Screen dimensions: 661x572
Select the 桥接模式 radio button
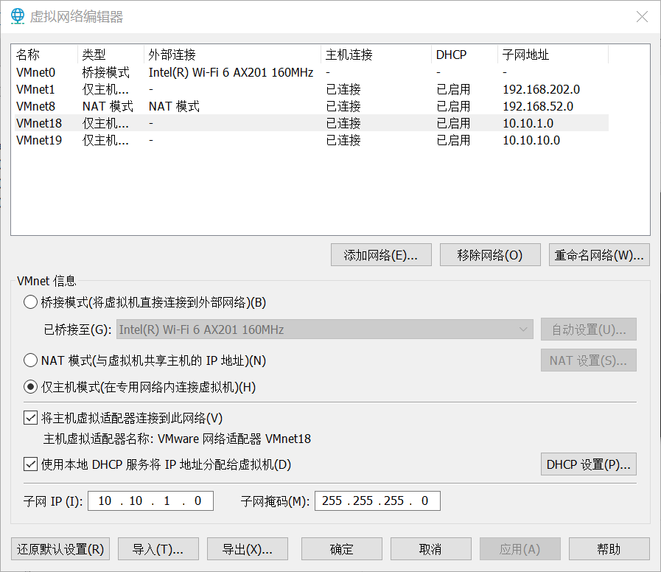(x=30, y=302)
